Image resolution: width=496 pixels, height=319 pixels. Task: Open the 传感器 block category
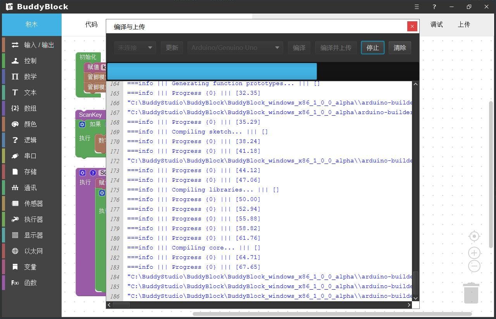coord(32,203)
